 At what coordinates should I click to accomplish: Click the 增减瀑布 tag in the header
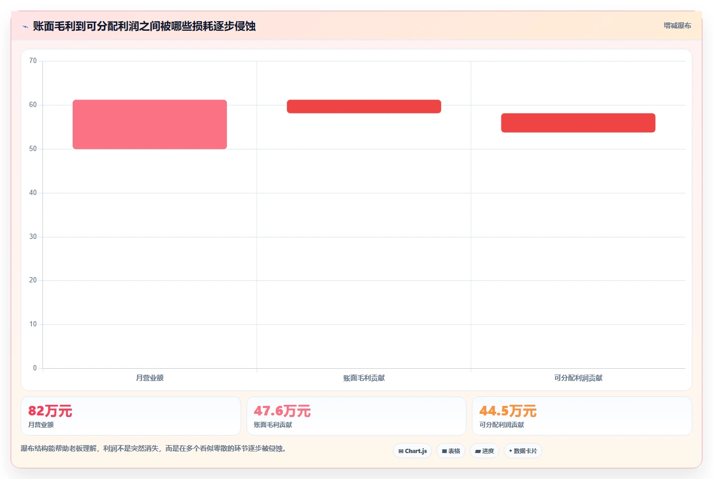677,25
